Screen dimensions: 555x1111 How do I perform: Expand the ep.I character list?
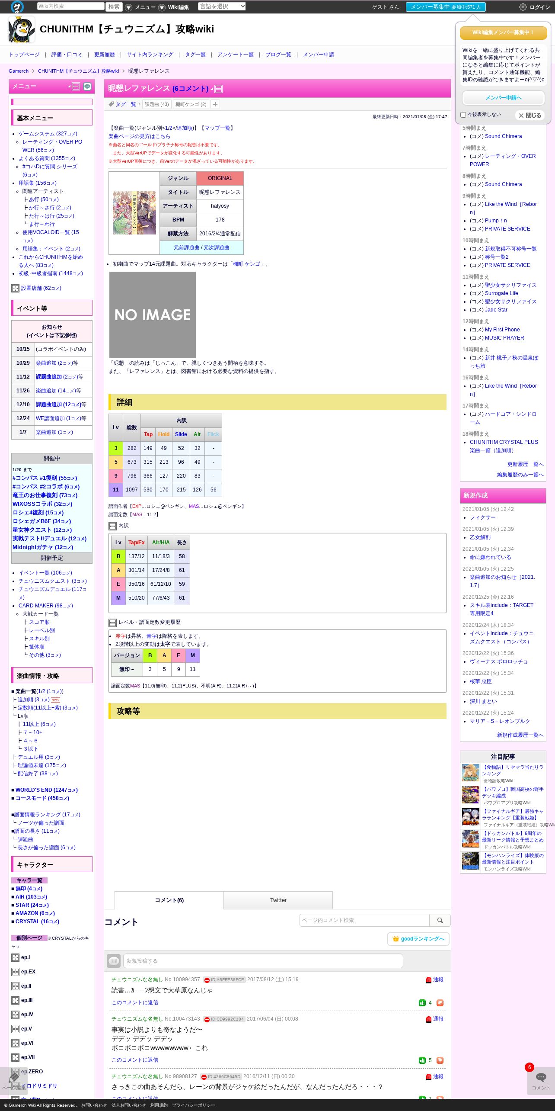(15, 957)
